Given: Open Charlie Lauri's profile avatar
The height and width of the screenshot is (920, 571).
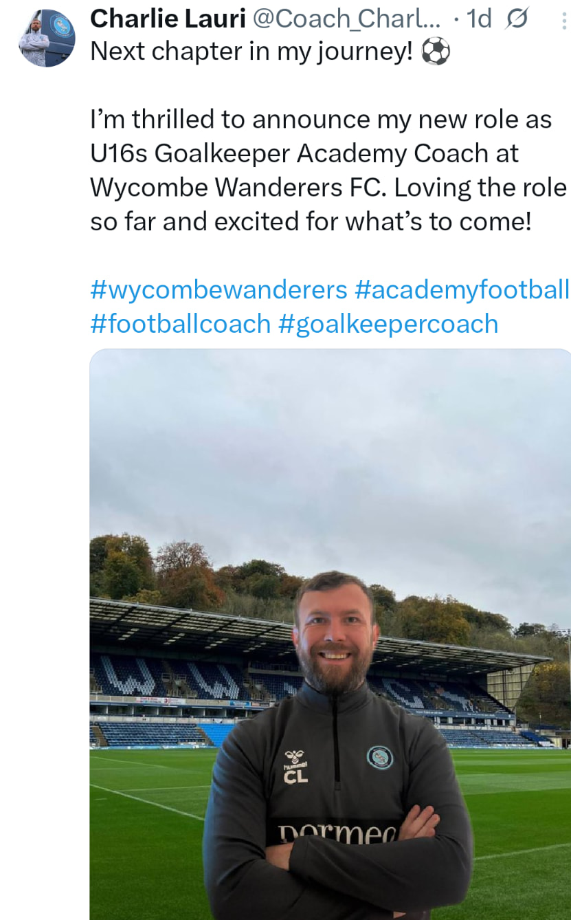Looking at the screenshot, I should click(47, 38).
